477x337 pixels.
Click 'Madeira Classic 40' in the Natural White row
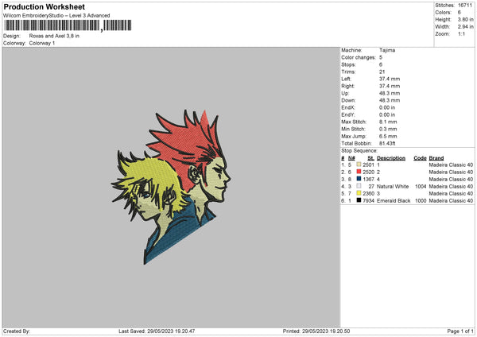(451, 187)
